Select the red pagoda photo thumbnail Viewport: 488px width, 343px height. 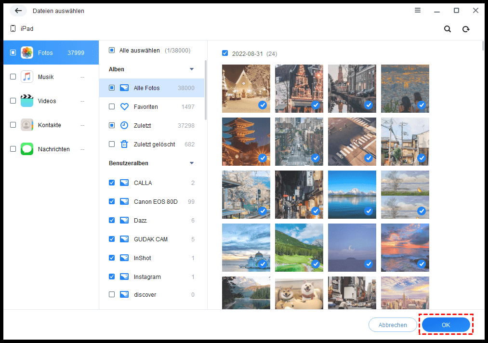(246, 142)
